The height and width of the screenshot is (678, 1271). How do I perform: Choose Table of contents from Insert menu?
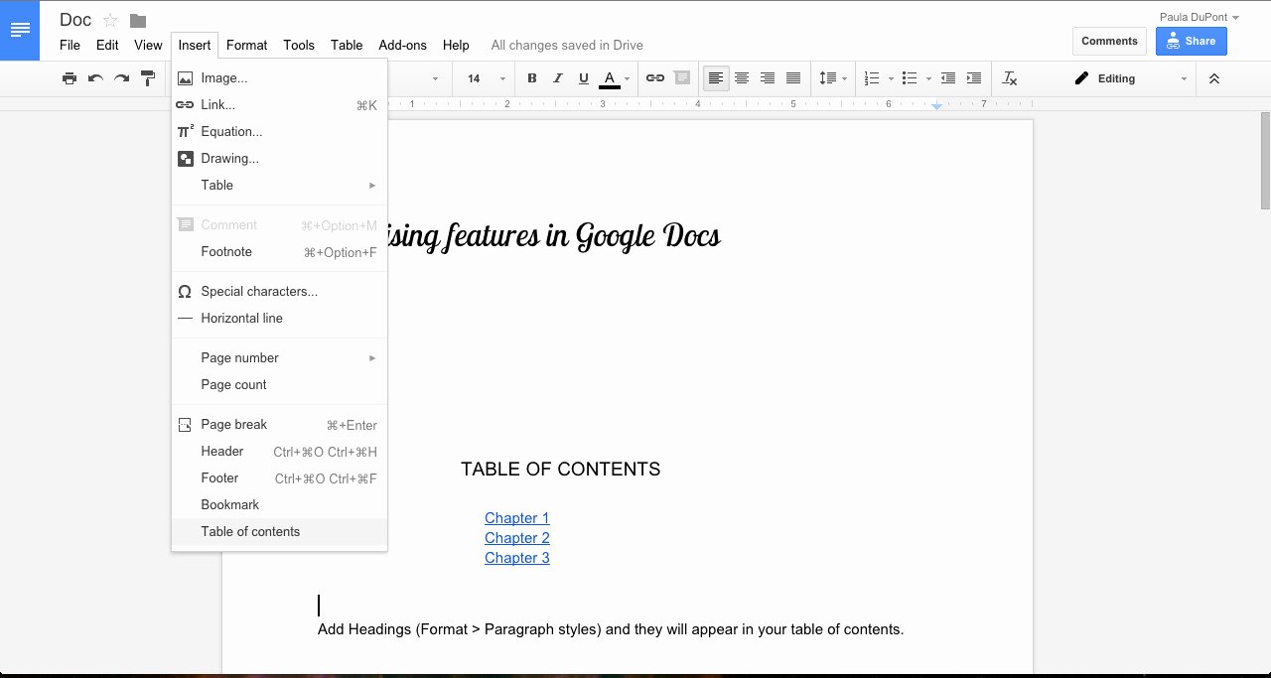click(279, 531)
